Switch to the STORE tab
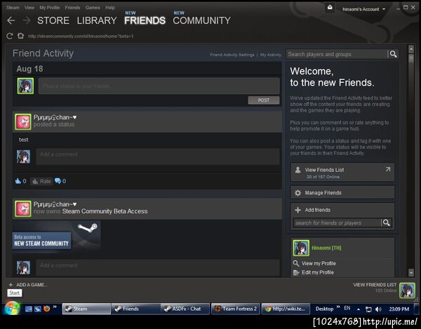Image resolution: width=421 pixels, height=329 pixels. click(x=53, y=20)
